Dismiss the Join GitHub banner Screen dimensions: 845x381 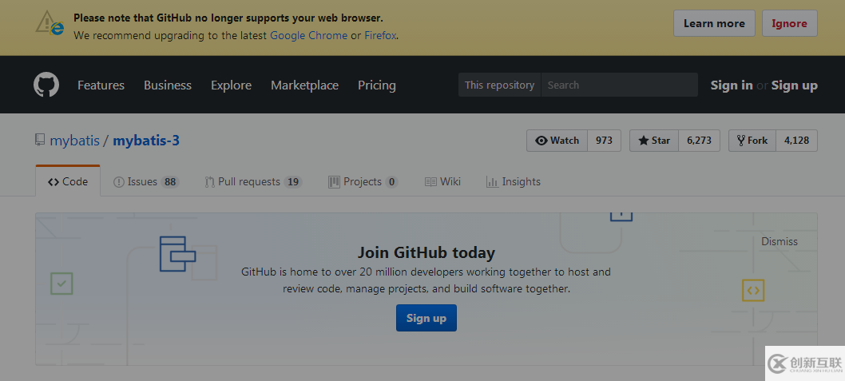[780, 241]
